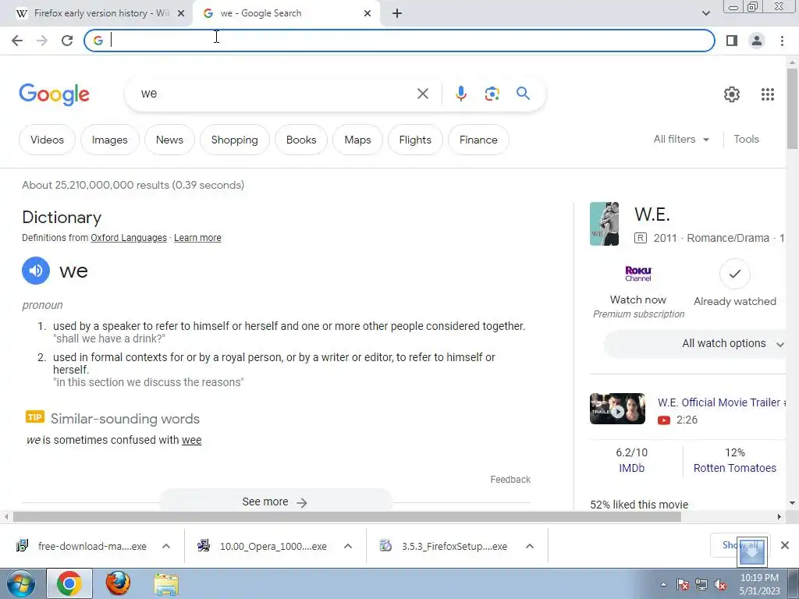Open network status tray icon
Viewport: 799px width, 599px height.
point(701,585)
